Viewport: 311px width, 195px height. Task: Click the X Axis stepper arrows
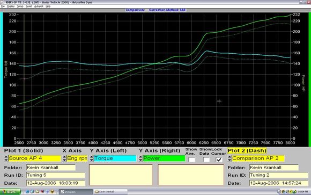click(x=64, y=158)
